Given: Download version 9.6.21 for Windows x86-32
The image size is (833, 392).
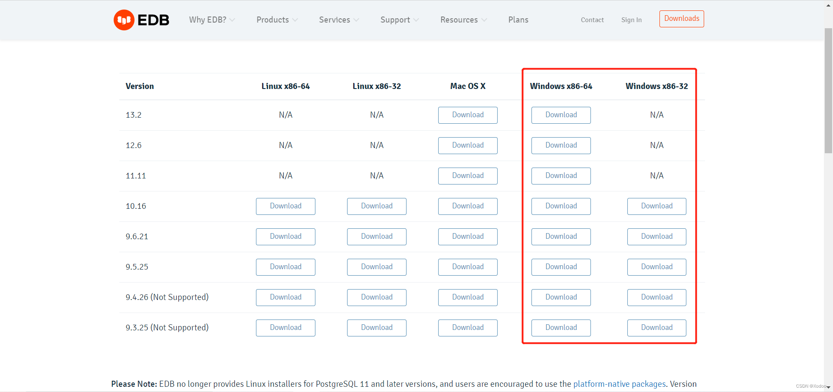Looking at the screenshot, I should (x=657, y=237).
